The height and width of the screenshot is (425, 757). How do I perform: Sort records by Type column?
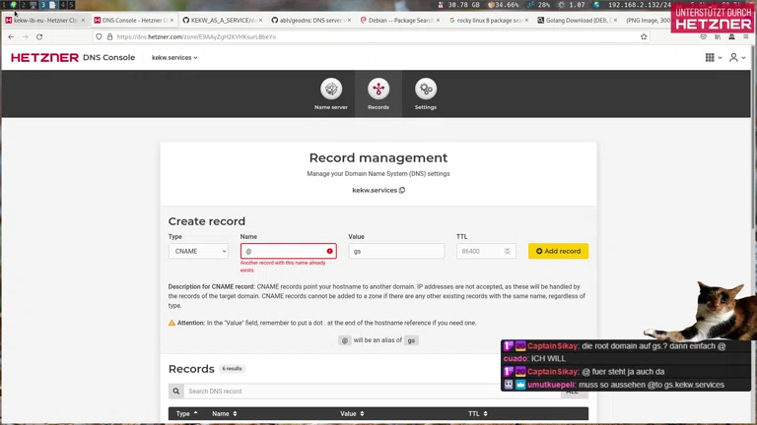tap(187, 413)
